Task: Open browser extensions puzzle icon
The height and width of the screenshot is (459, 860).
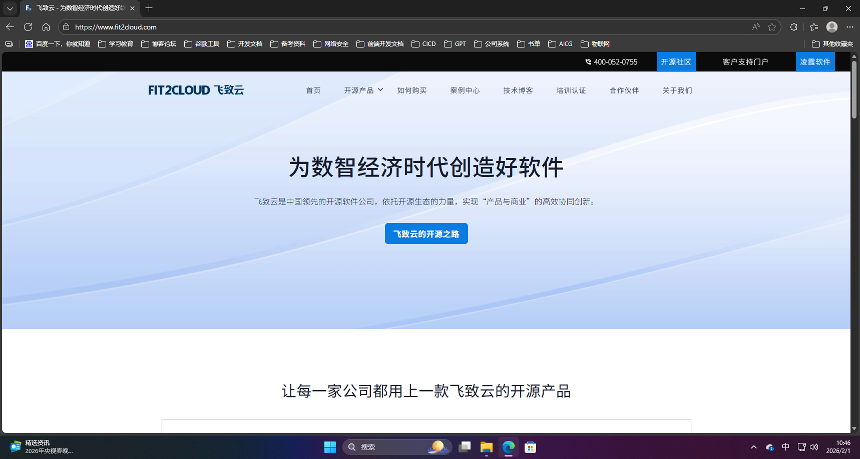Action: [x=793, y=27]
